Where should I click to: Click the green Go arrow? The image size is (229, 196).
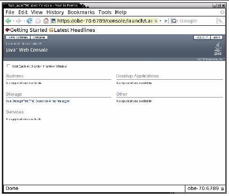pyautogui.click(x=166, y=21)
